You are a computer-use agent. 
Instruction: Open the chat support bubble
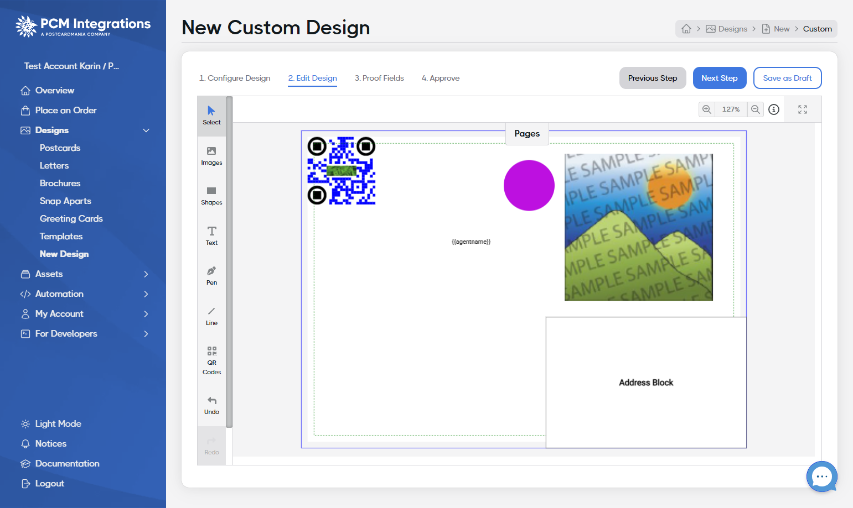click(822, 476)
